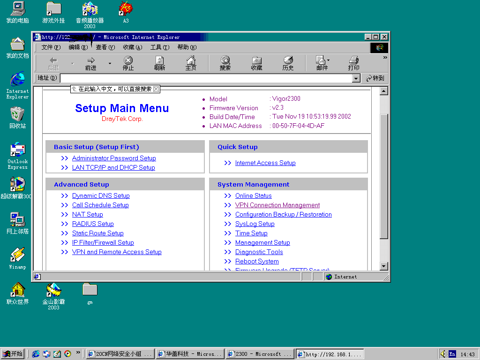Select the 游戏外挂 folder shortcut on desktop
This screenshot has height=360, width=480.
53,13
